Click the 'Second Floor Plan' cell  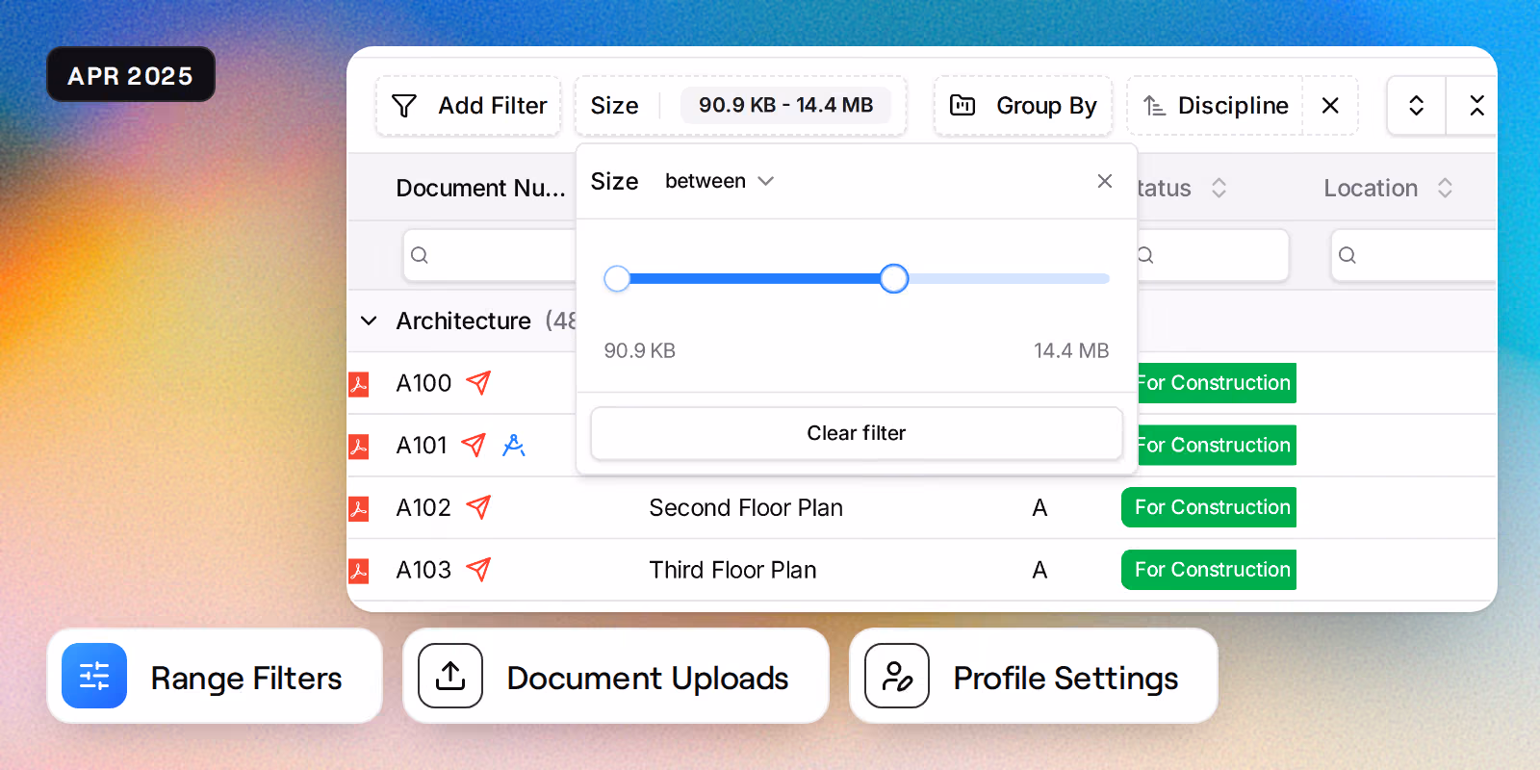pos(746,507)
